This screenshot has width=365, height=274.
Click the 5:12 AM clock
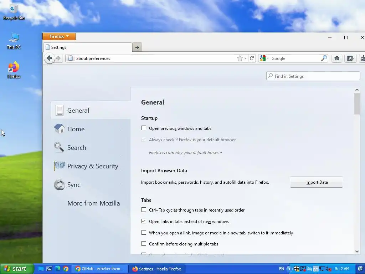[x=342, y=269]
